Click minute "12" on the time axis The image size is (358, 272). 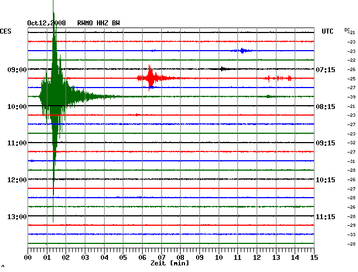(257, 258)
